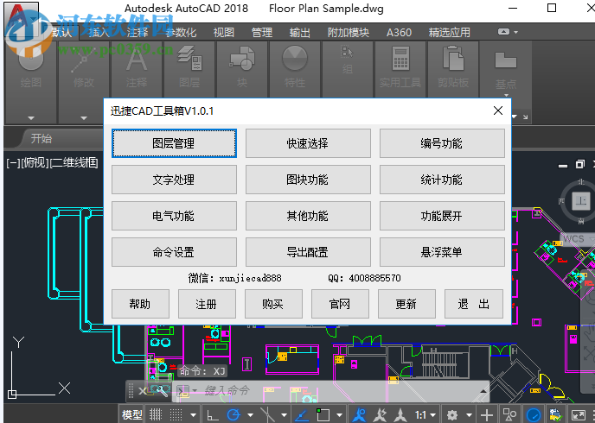Click the 注释 panel text icon in ribbon
Screen dimensions: 595x423
point(137,58)
